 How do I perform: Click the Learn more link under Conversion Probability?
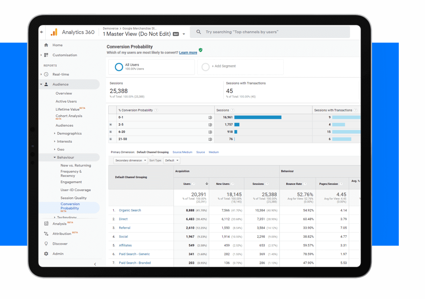point(188,52)
